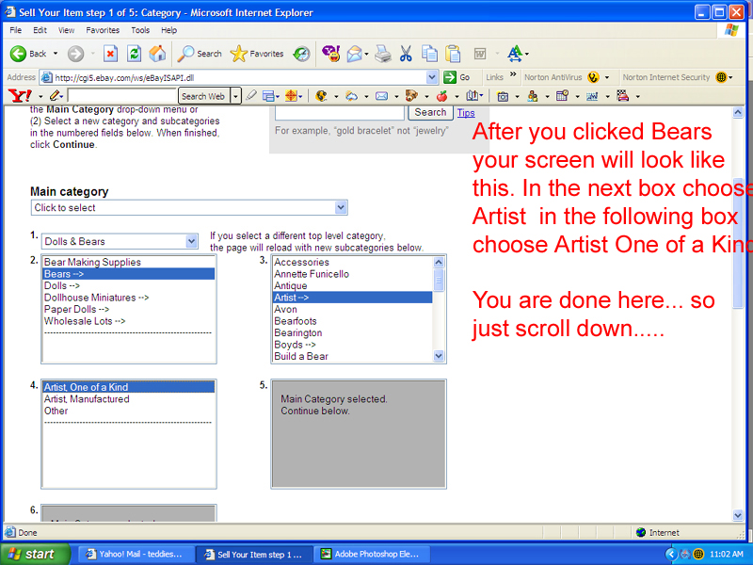Click the Cut scissors icon

pyautogui.click(x=406, y=54)
